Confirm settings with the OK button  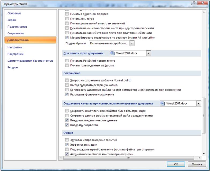(x=176, y=164)
